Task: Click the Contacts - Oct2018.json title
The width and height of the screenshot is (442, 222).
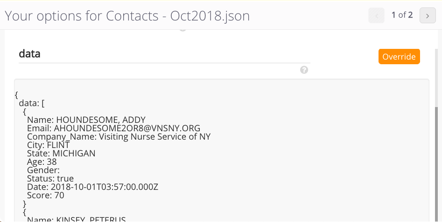Action: [x=178, y=16]
